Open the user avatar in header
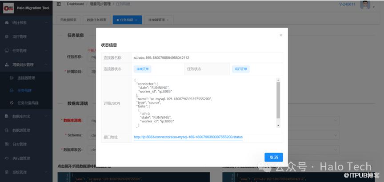384x182 pixels. [365, 4]
